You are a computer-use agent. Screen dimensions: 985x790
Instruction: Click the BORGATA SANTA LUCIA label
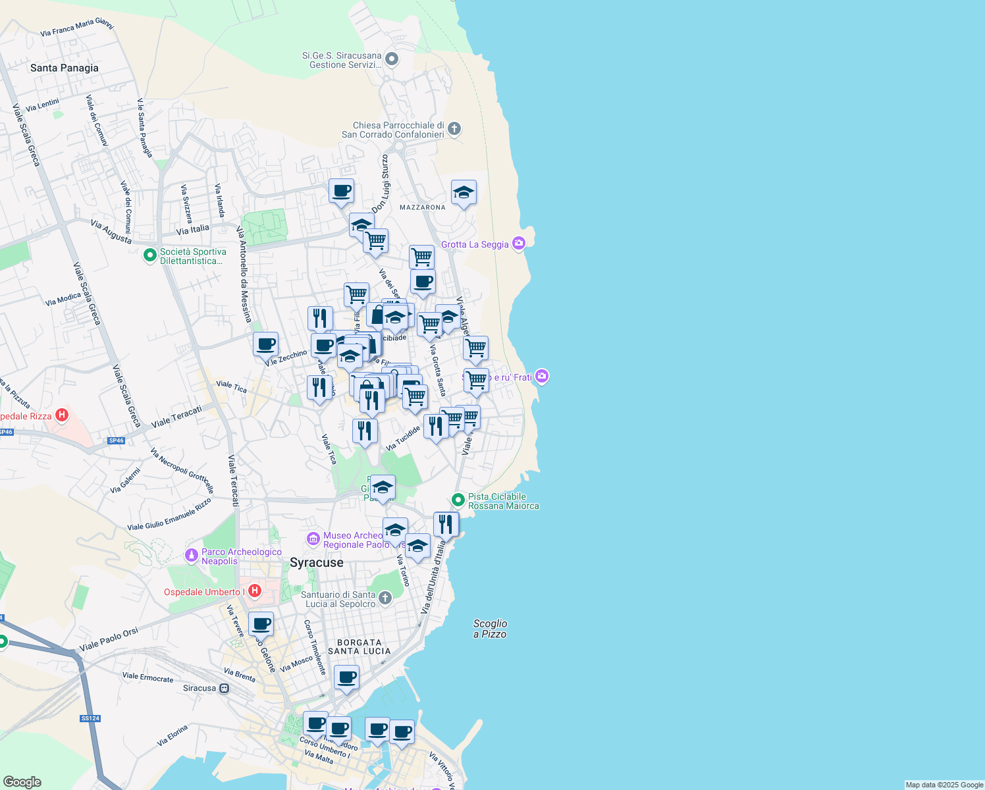(x=359, y=646)
